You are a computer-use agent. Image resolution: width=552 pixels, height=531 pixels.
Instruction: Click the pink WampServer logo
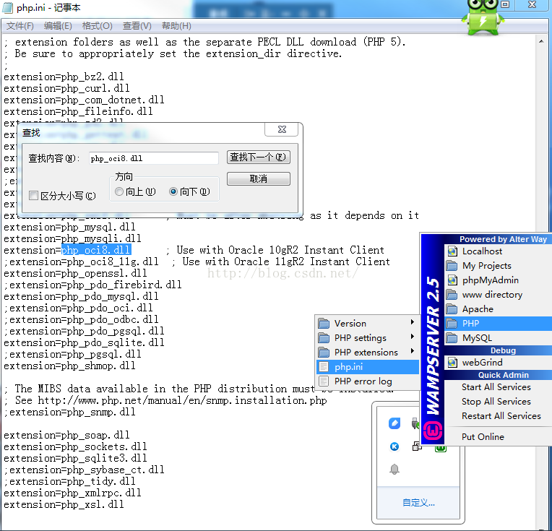click(432, 431)
